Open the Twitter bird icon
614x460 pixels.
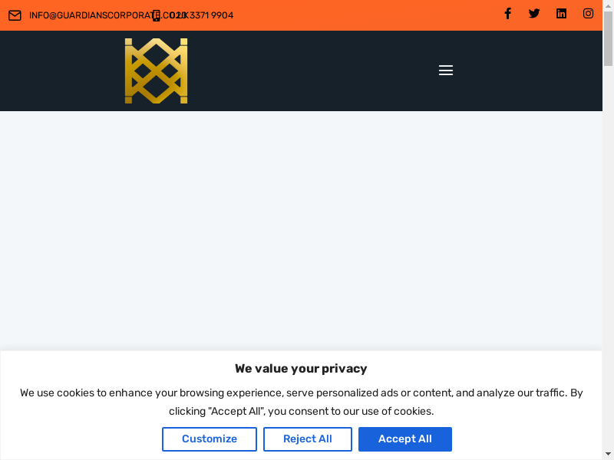point(534,13)
